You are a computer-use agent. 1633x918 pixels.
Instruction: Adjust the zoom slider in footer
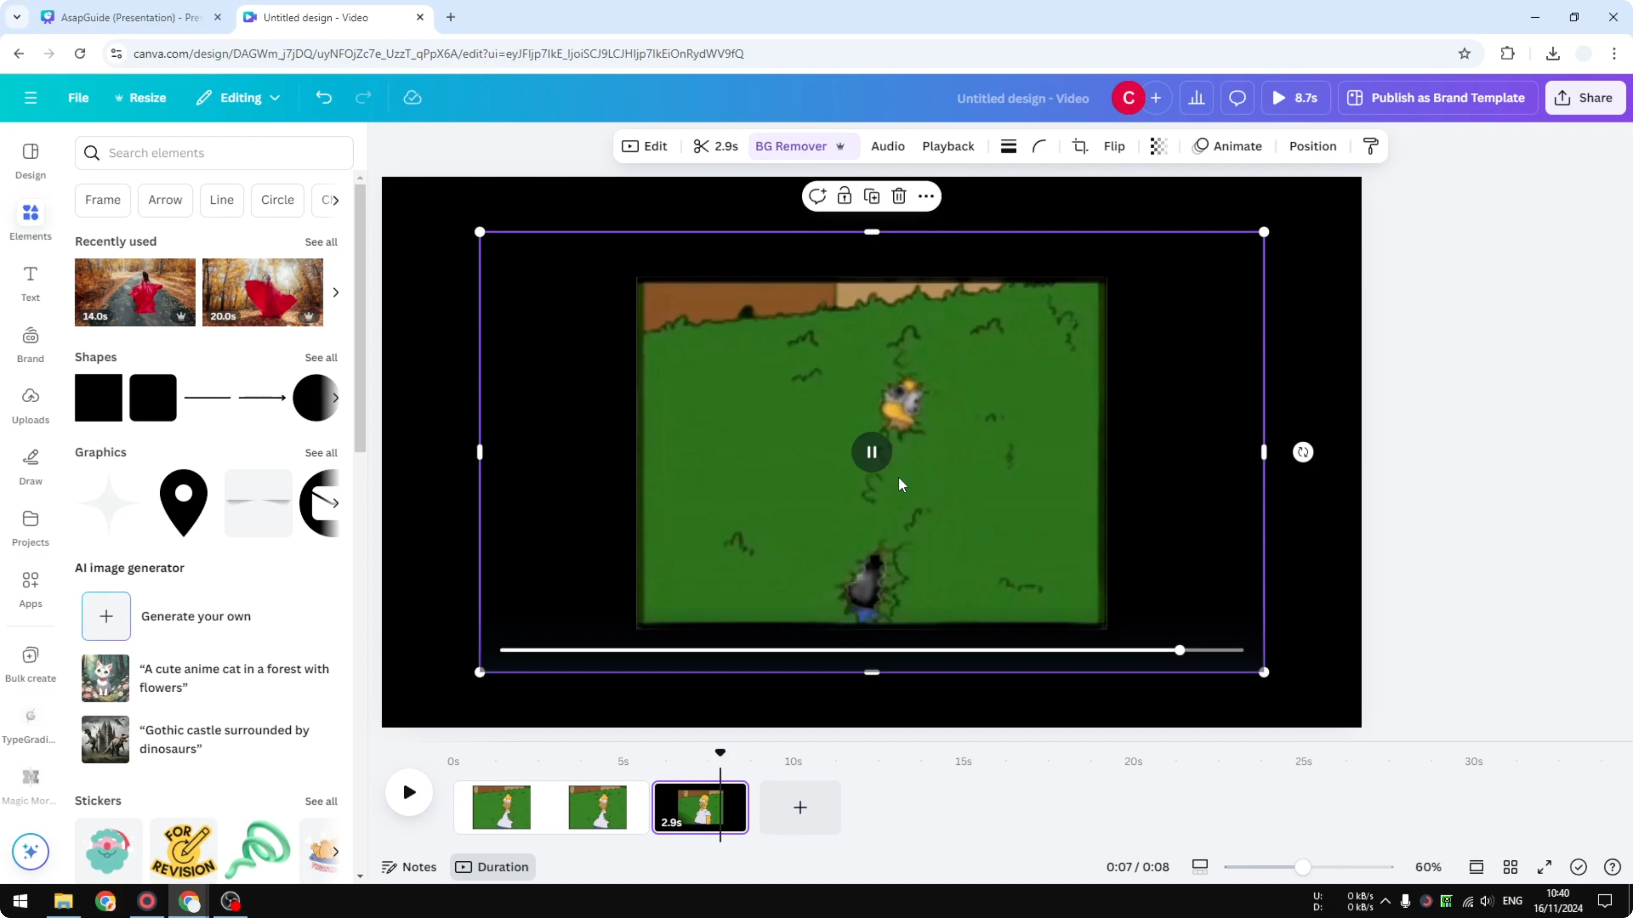pyautogui.click(x=1302, y=867)
